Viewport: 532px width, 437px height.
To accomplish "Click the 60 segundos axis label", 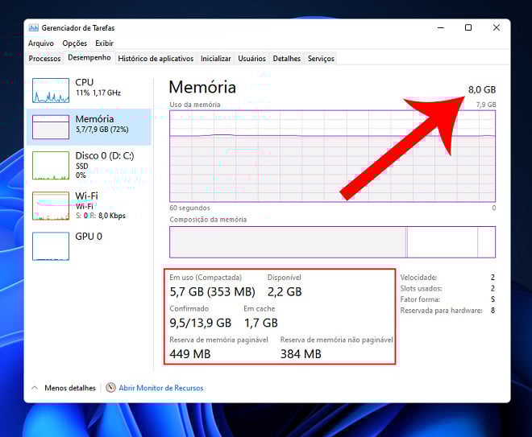I will (x=189, y=208).
